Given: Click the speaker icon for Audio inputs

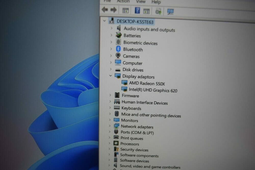Looking at the screenshot, I should tap(119, 28).
